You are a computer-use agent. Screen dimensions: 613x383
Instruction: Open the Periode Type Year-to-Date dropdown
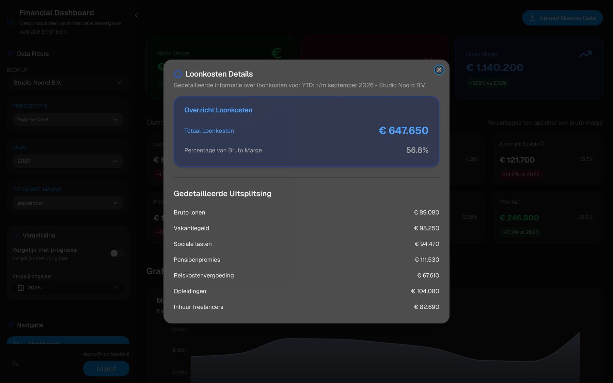click(x=68, y=119)
